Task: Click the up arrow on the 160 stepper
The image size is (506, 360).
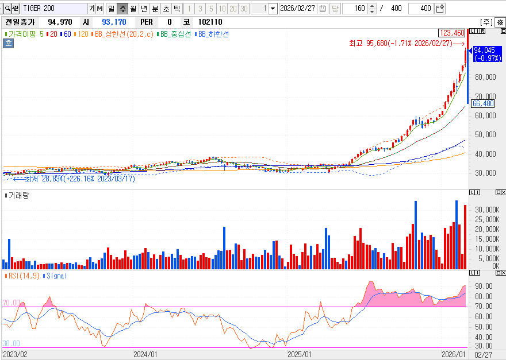Action: (373, 5)
